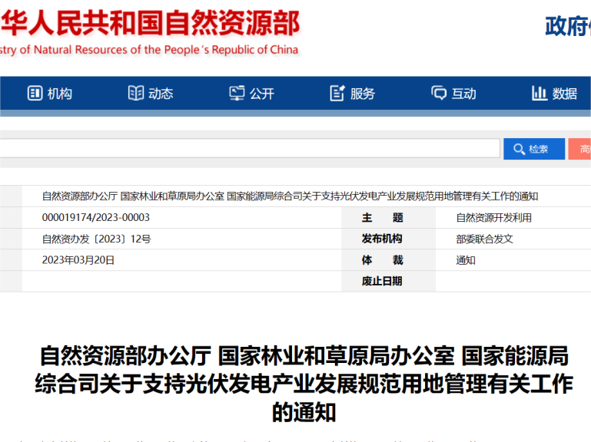Open the 服务 menu label
Screen dimensions: 591x442
[x=363, y=94]
